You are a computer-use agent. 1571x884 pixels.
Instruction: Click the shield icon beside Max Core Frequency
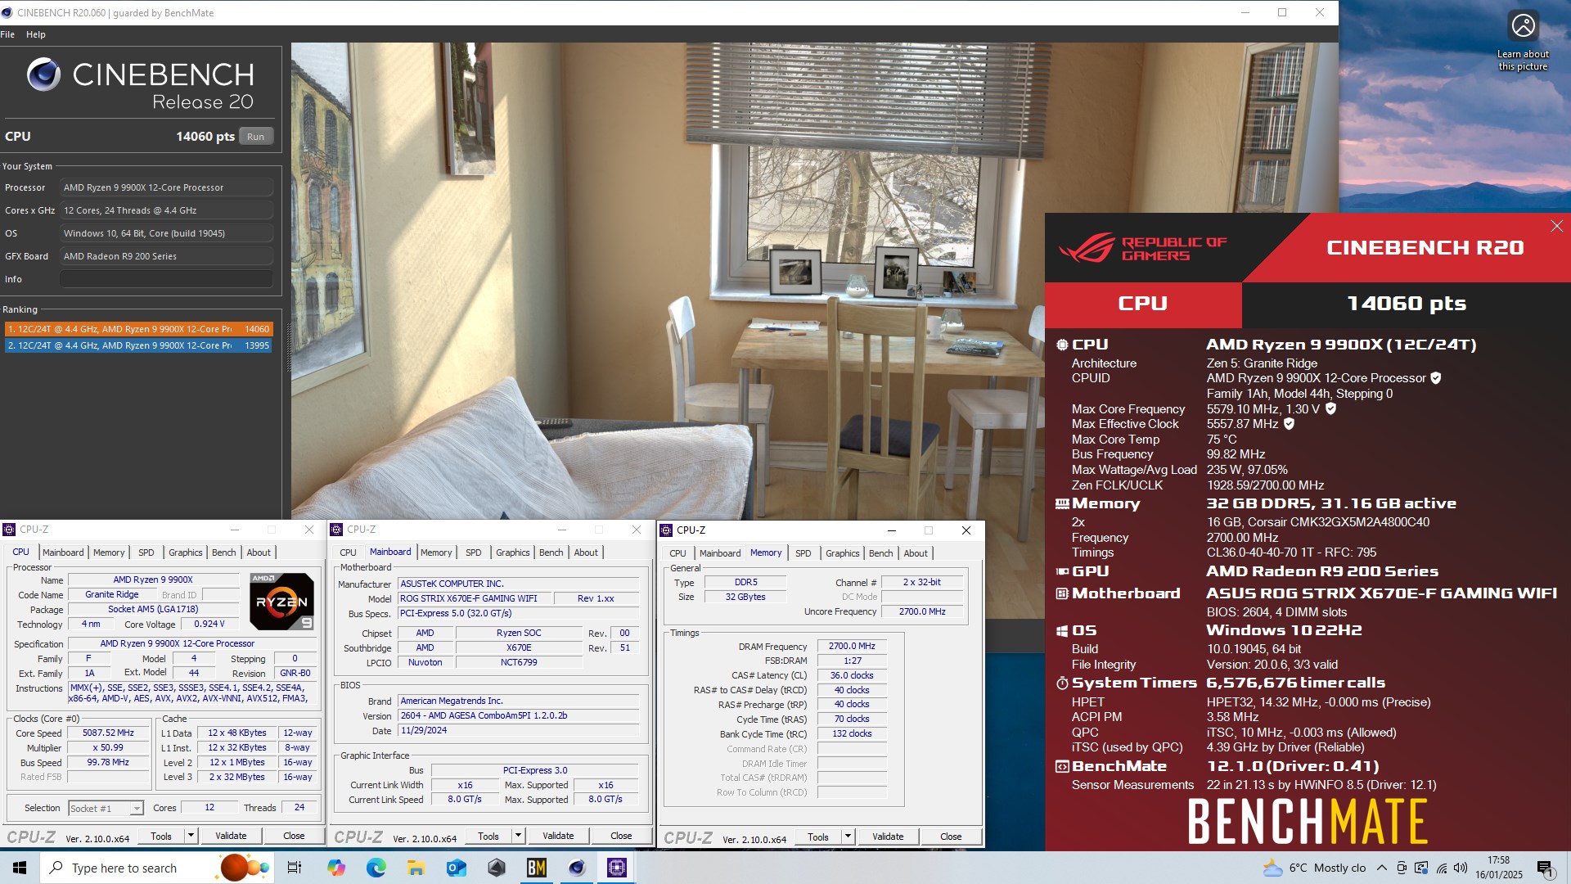(1330, 408)
